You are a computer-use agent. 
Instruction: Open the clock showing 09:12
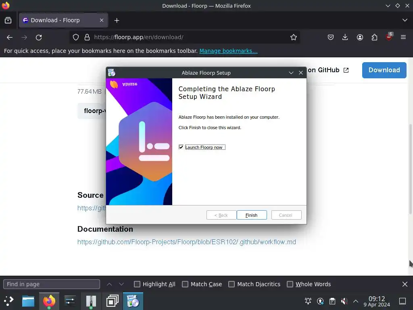coord(377,301)
